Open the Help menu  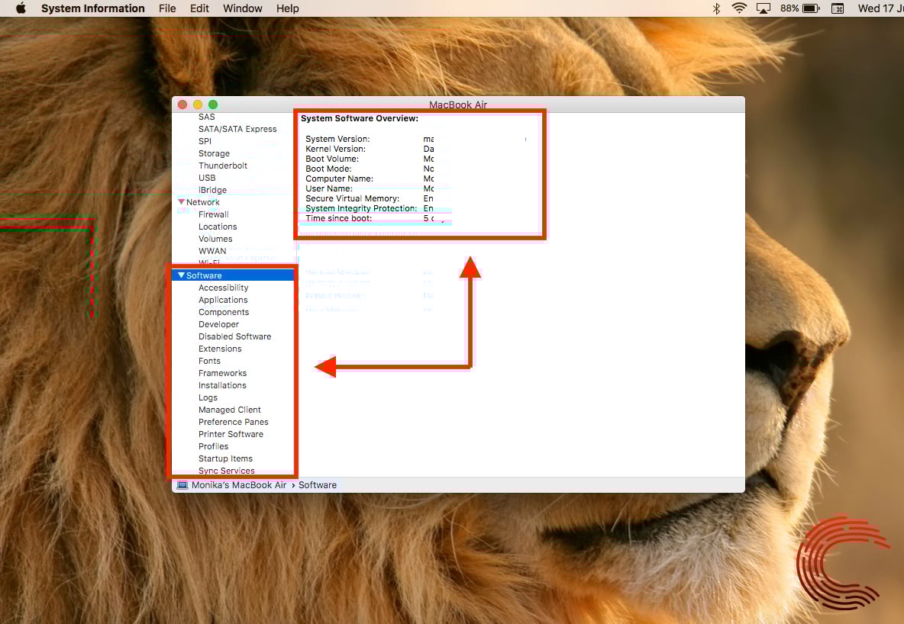pyautogui.click(x=288, y=8)
